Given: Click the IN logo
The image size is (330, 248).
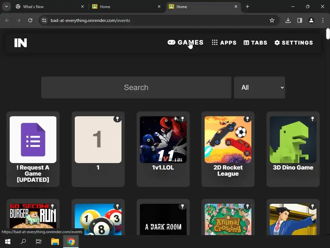Looking at the screenshot, I should [21, 43].
